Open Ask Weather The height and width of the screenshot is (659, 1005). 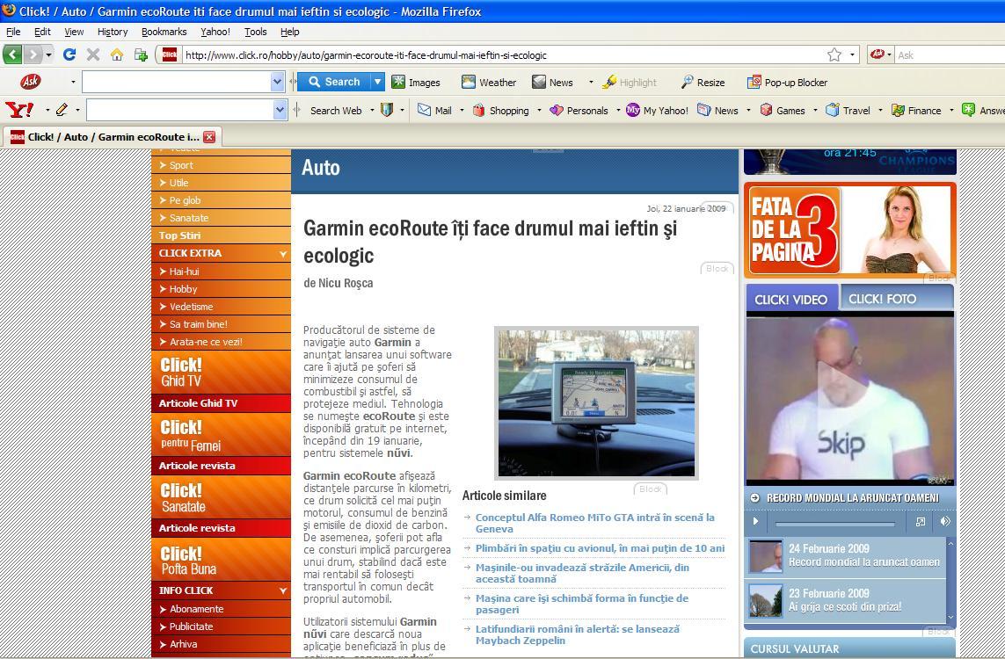pos(489,82)
